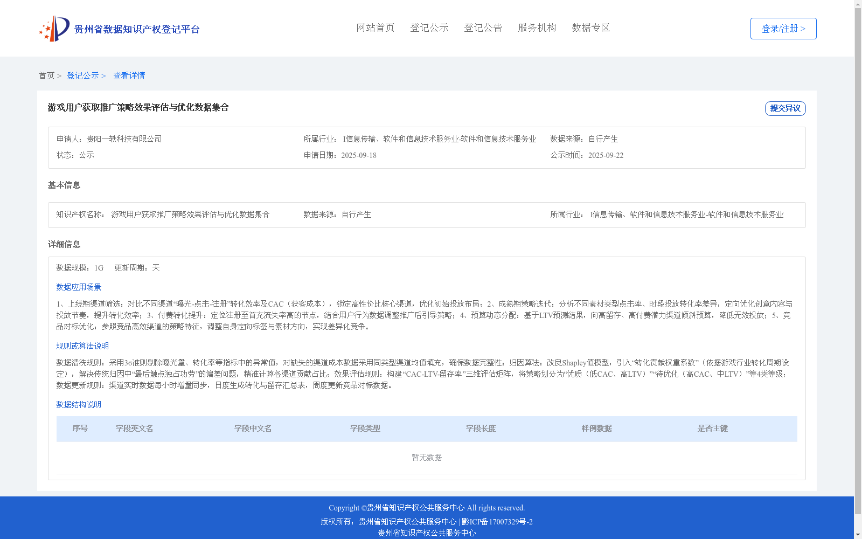Open the 登记公告 nav item
The image size is (862, 539).
tap(483, 27)
